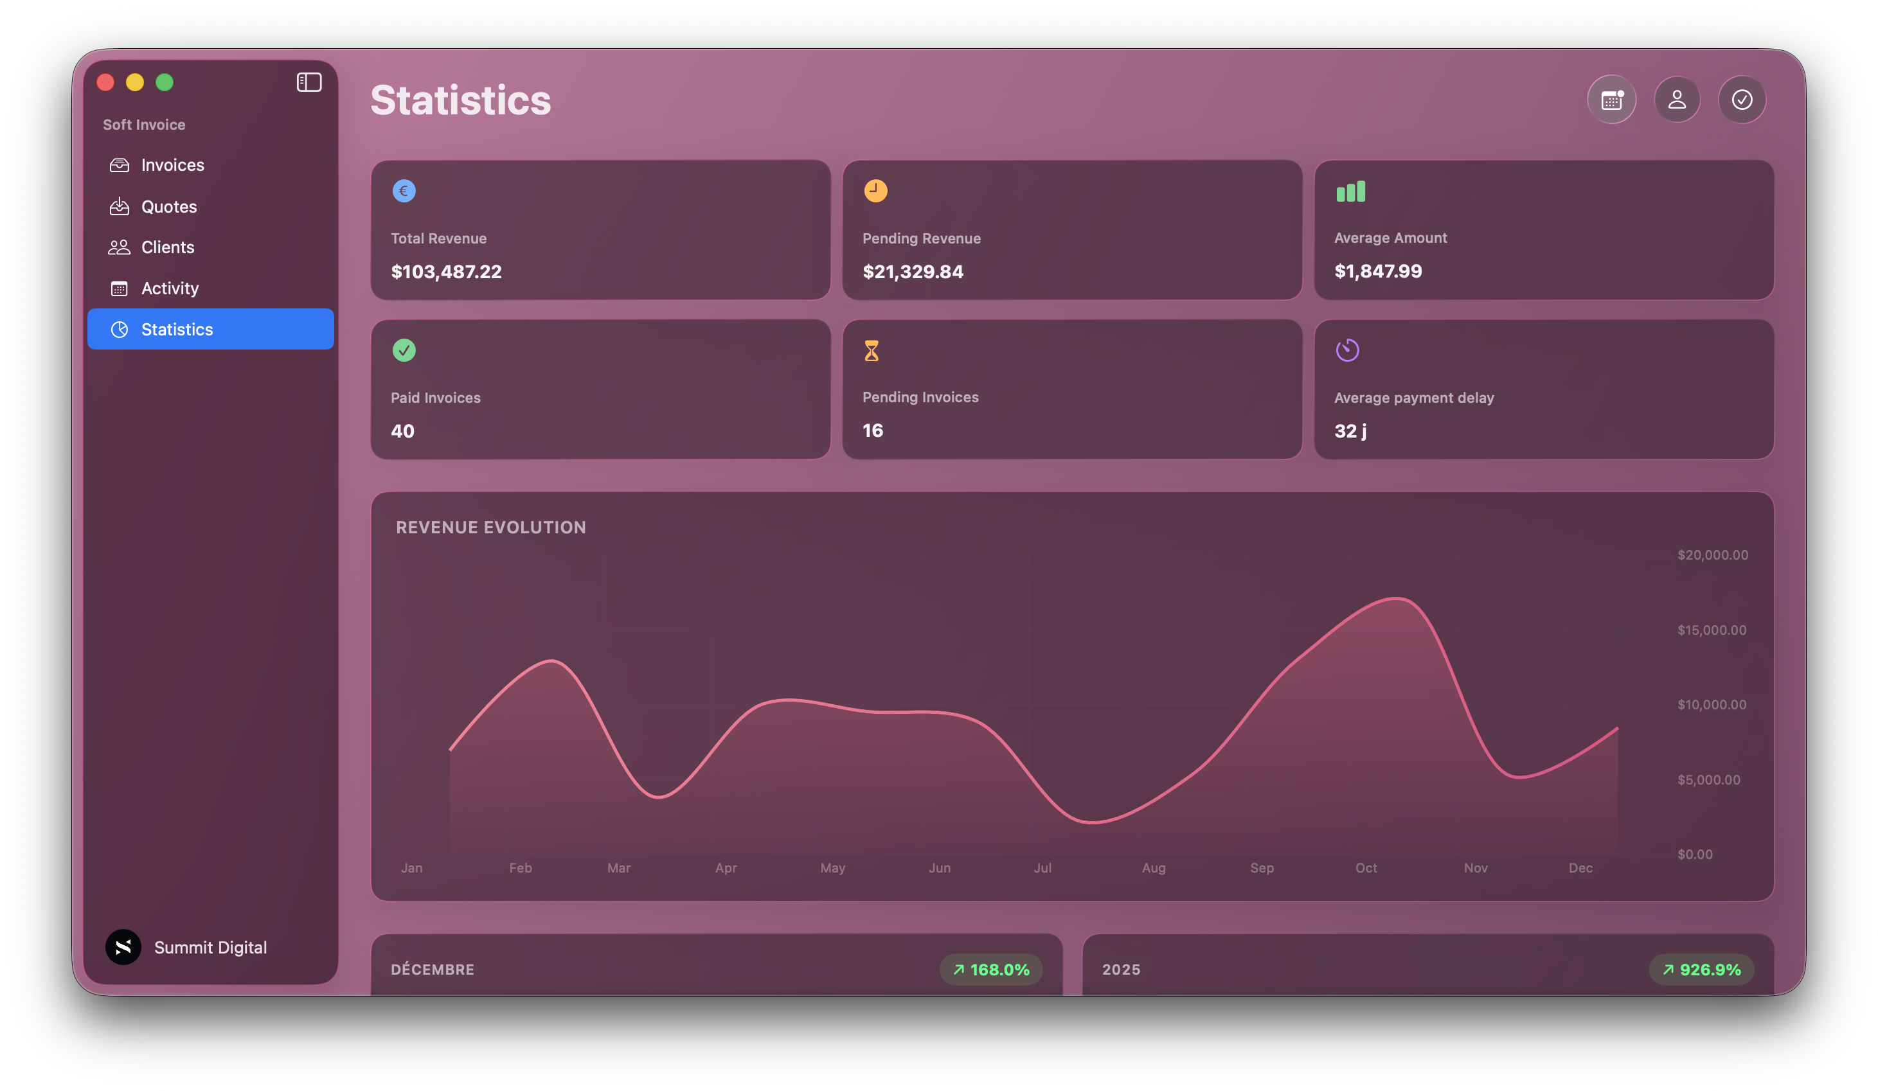Click the Aug label on the chart axis
Screen dimensions: 1878x1091
[1154, 868]
